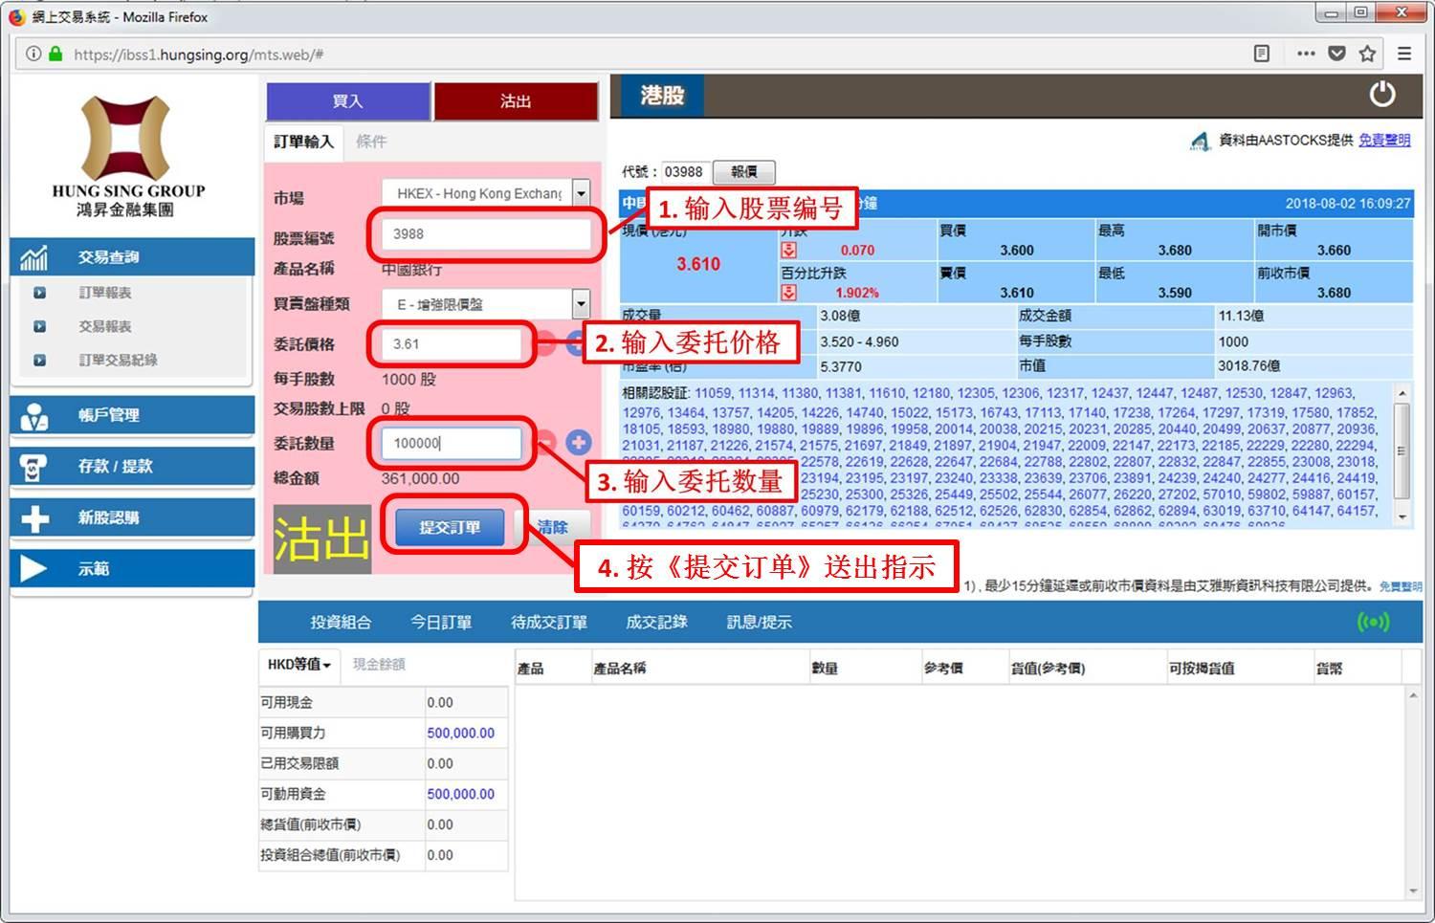Expand the 市場 market dropdown
Viewport: 1435px width, 923px height.
pos(581,193)
